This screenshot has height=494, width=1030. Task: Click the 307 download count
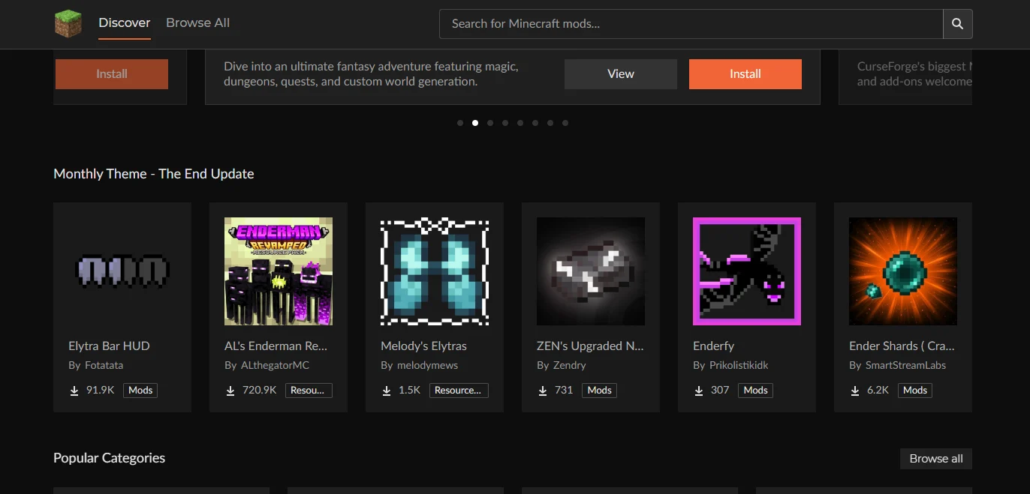point(720,391)
